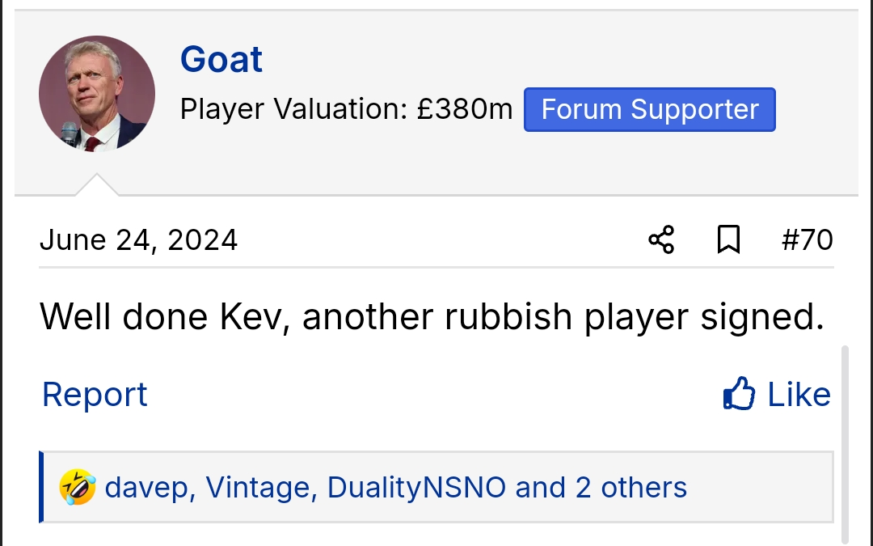Bookmark this post with the bookmark icon

click(x=728, y=240)
